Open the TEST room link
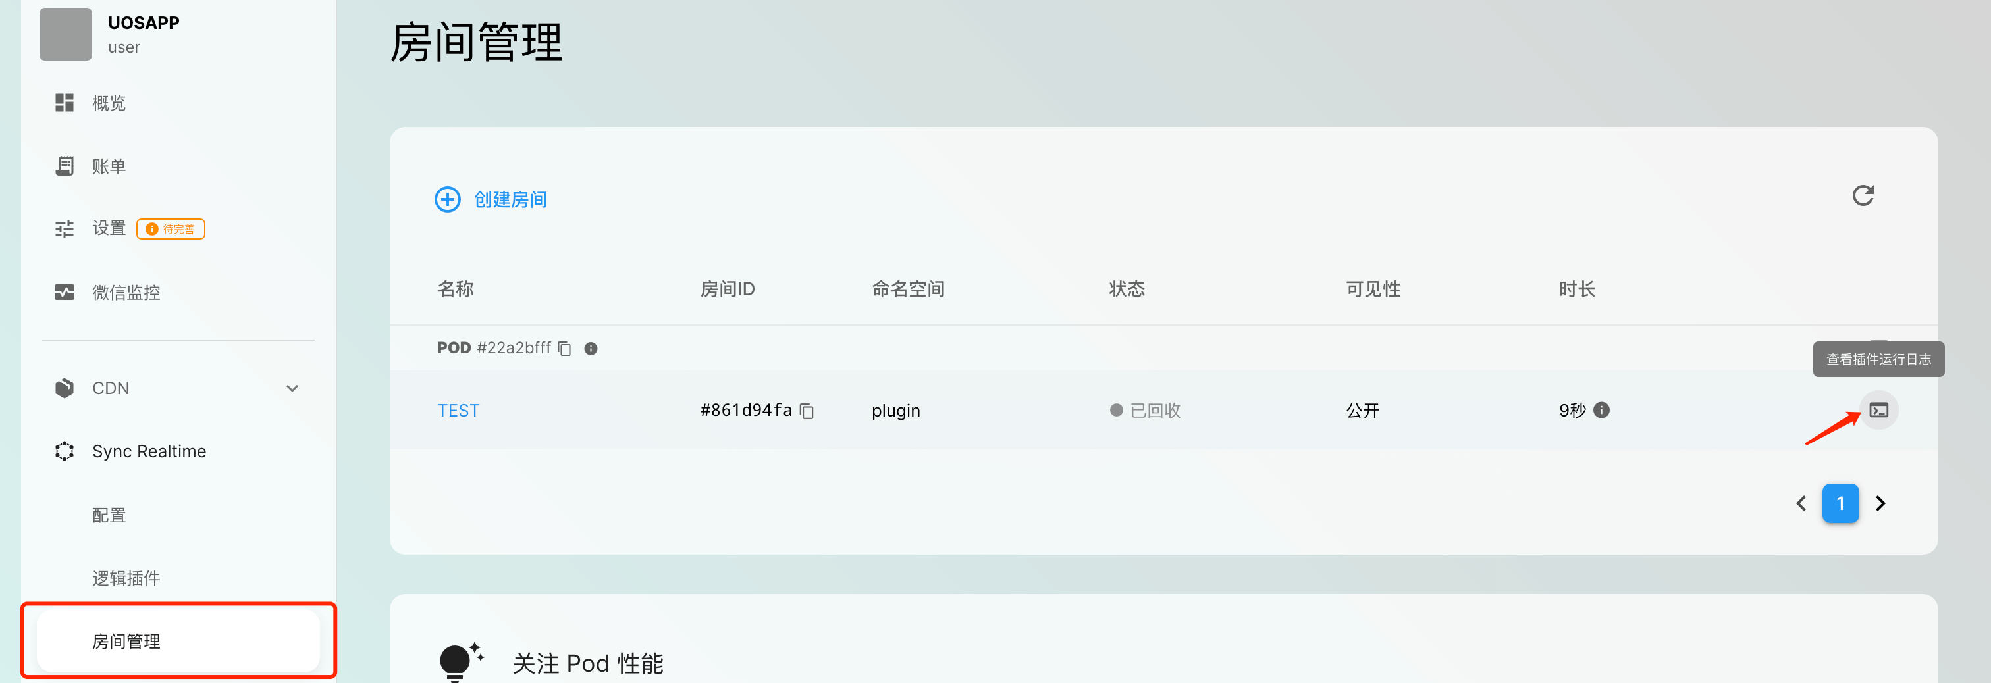 pyautogui.click(x=458, y=411)
